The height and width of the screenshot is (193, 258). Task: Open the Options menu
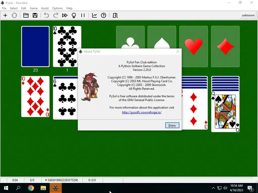coord(57,8)
